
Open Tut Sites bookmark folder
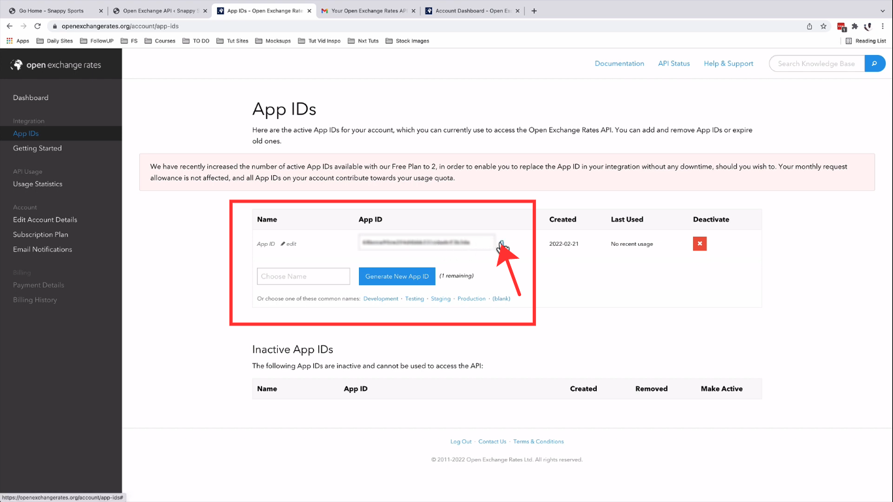232,41
